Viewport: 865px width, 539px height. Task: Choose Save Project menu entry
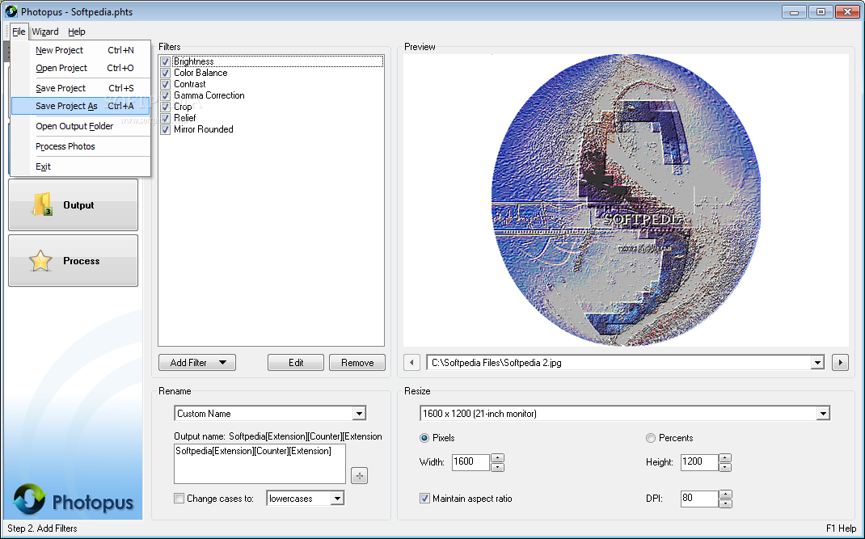point(81,88)
